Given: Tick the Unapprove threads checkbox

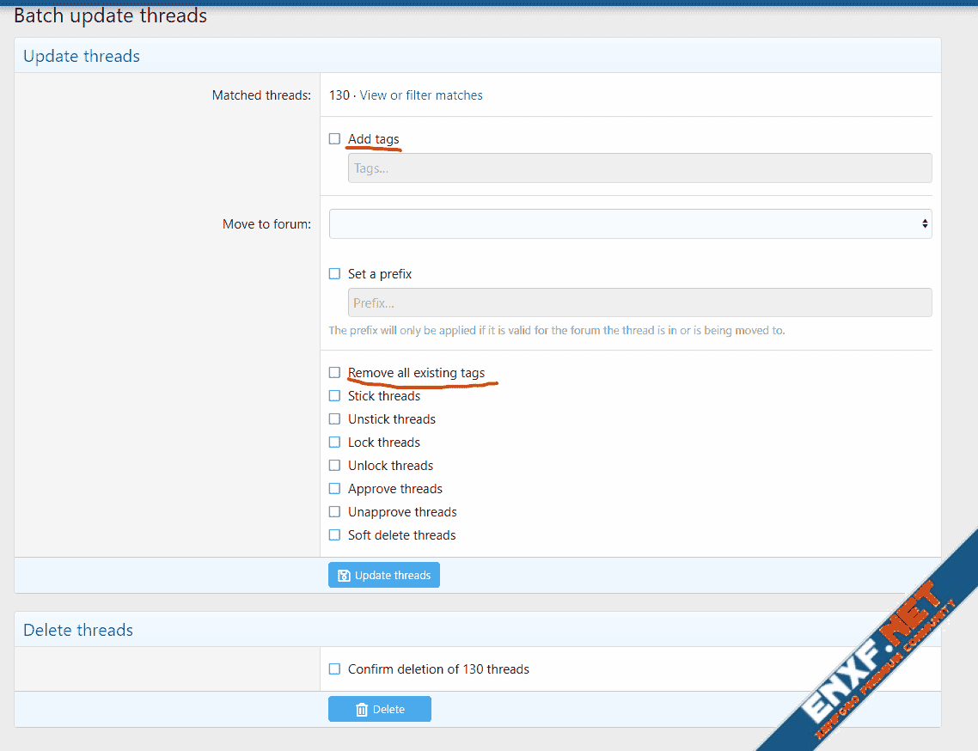Looking at the screenshot, I should pos(335,512).
